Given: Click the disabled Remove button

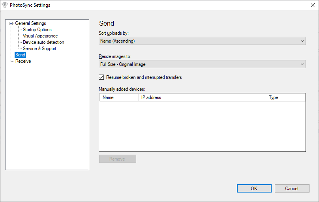Looking at the screenshot, I should (x=118, y=159).
